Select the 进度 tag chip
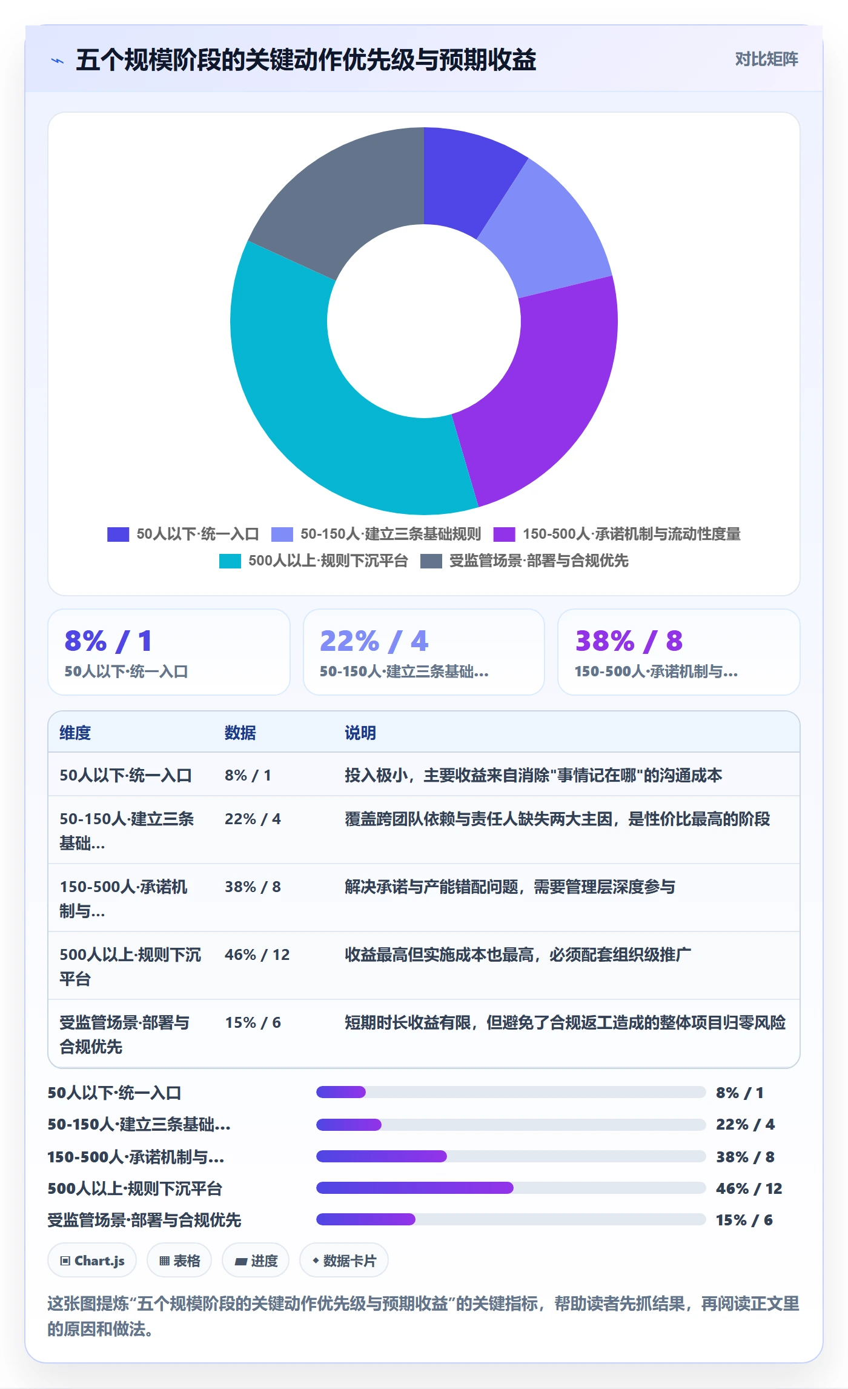Viewport: 848px width, 1389px height. [x=256, y=1261]
